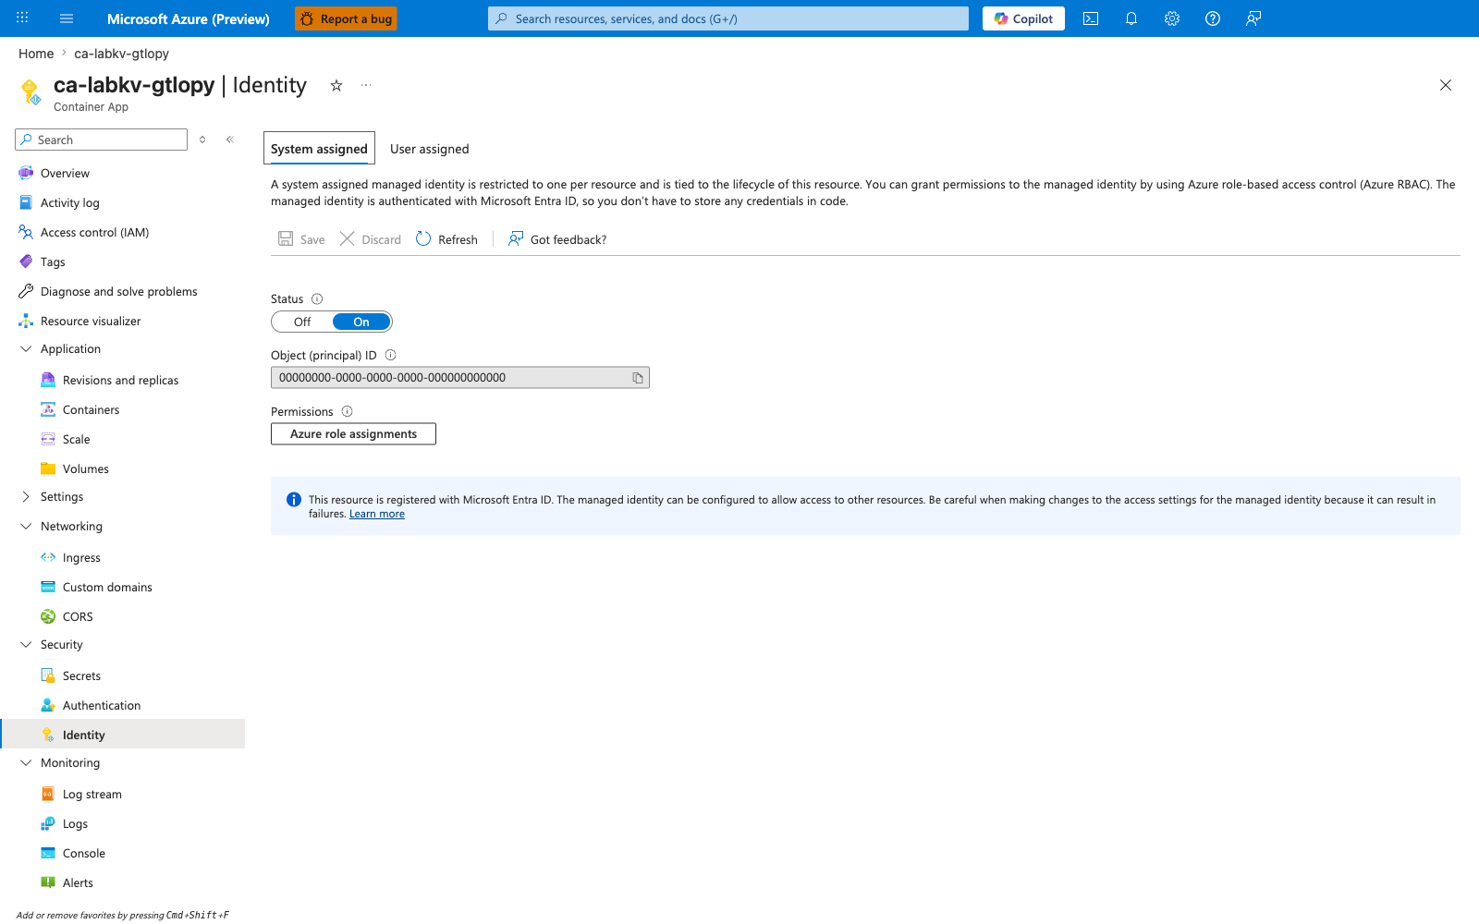The image size is (1479, 924).
Task: Show info tooltip for Object (principal) ID
Action: click(390, 355)
